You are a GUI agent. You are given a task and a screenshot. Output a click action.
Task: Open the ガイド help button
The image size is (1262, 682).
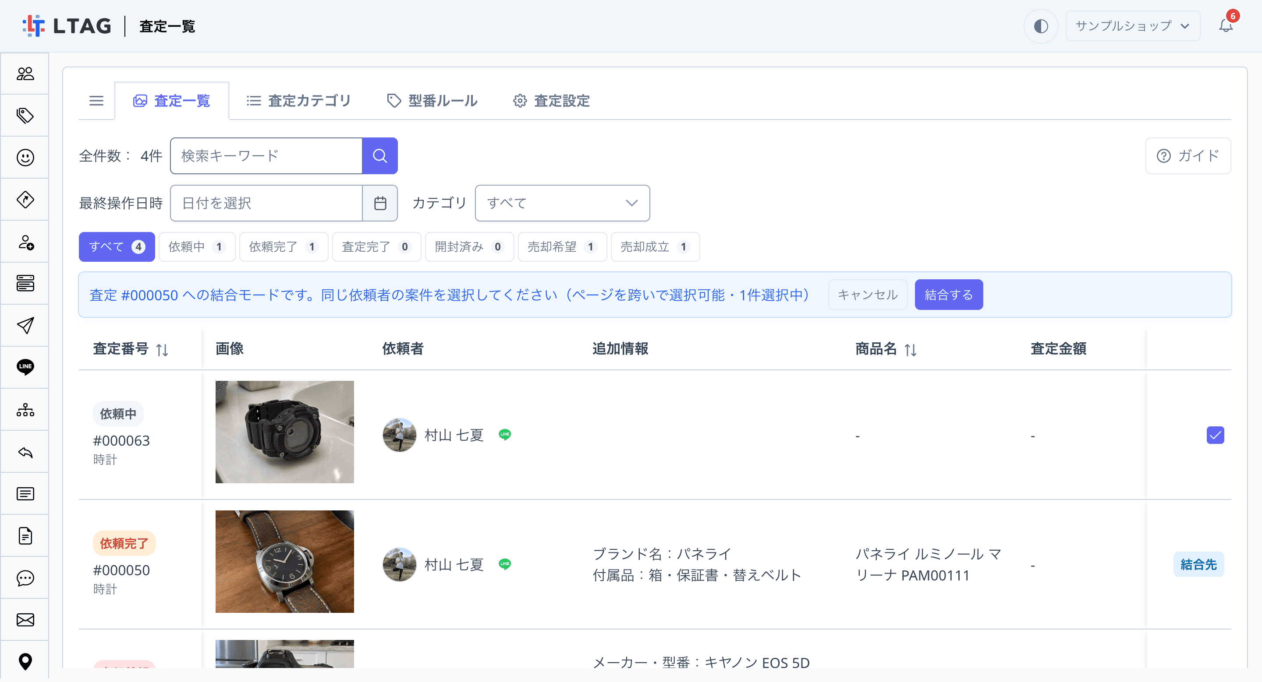[x=1188, y=155]
